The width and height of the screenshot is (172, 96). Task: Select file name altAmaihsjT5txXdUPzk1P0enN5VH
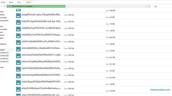pyautogui.click(x=42, y=55)
